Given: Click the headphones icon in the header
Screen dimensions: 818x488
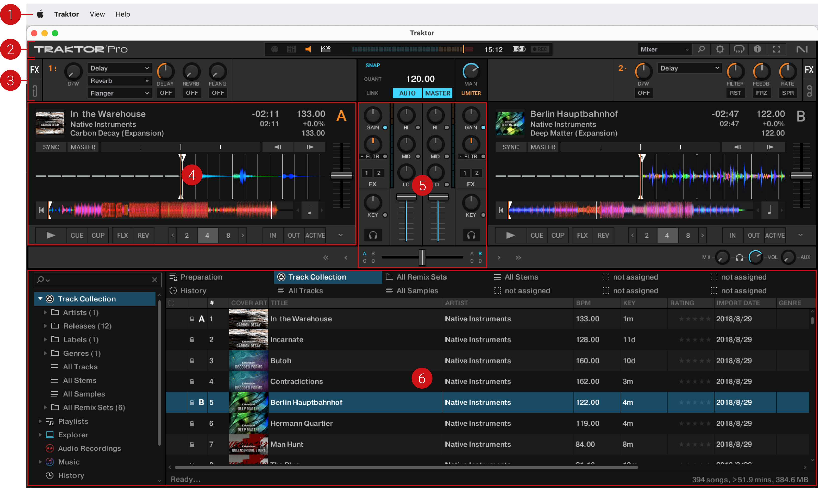Looking at the screenshot, I should coord(739,49).
